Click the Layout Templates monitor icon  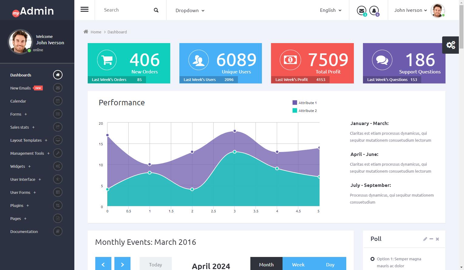pyautogui.click(x=58, y=140)
